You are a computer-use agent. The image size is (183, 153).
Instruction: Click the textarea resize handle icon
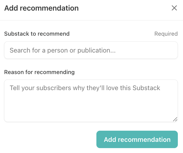175,119
